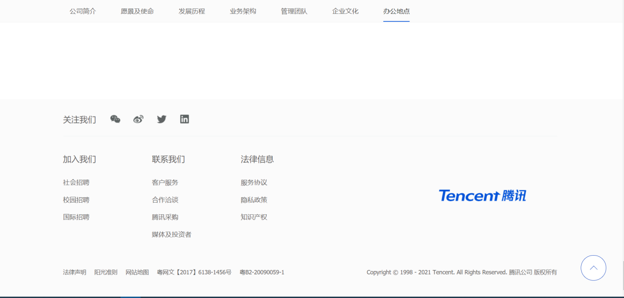Click the 联系我们 heading
Viewport: 624px width, 298px height.
pos(169,159)
